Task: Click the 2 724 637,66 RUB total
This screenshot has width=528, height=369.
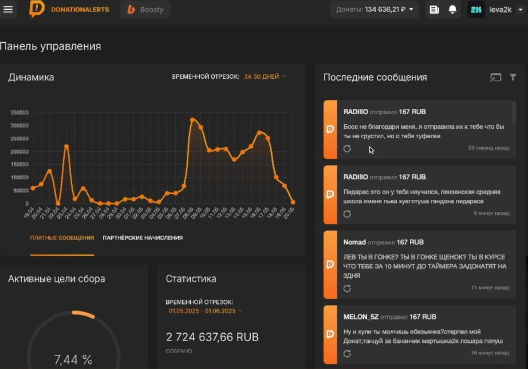Action: (x=212, y=337)
